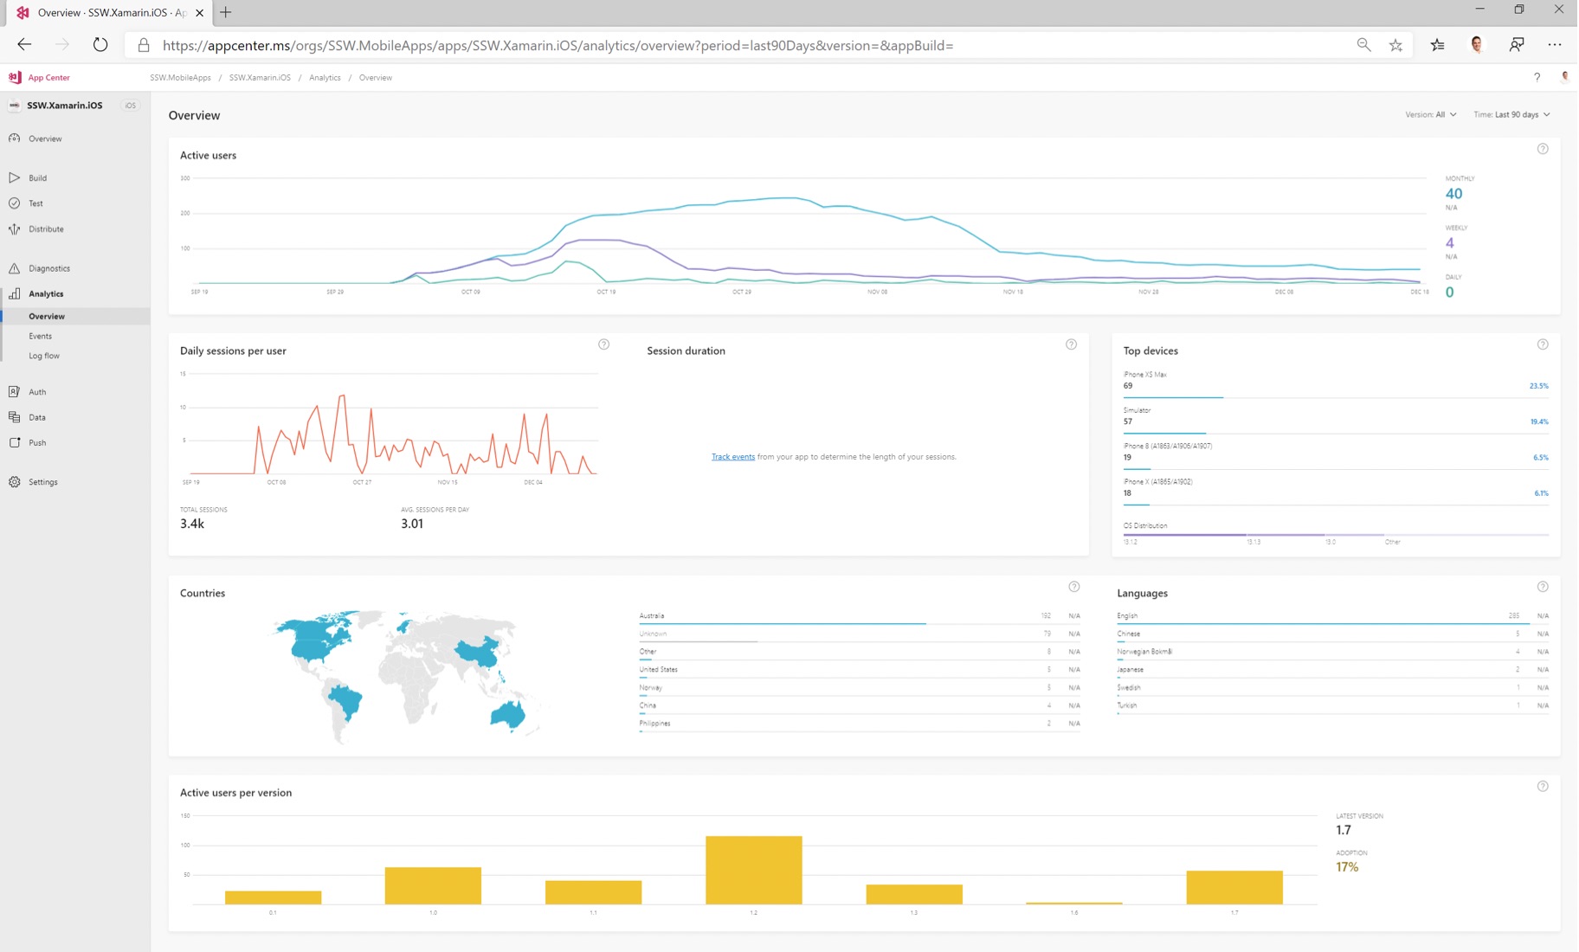This screenshot has width=1579, height=952.
Task: Open Diagnostics warning triangle icon
Action: (15, 268)
